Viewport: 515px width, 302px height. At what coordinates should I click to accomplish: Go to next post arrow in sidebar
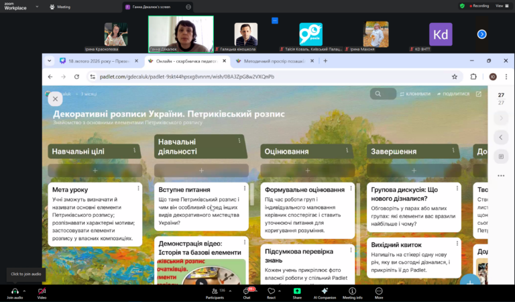[501, 118]
